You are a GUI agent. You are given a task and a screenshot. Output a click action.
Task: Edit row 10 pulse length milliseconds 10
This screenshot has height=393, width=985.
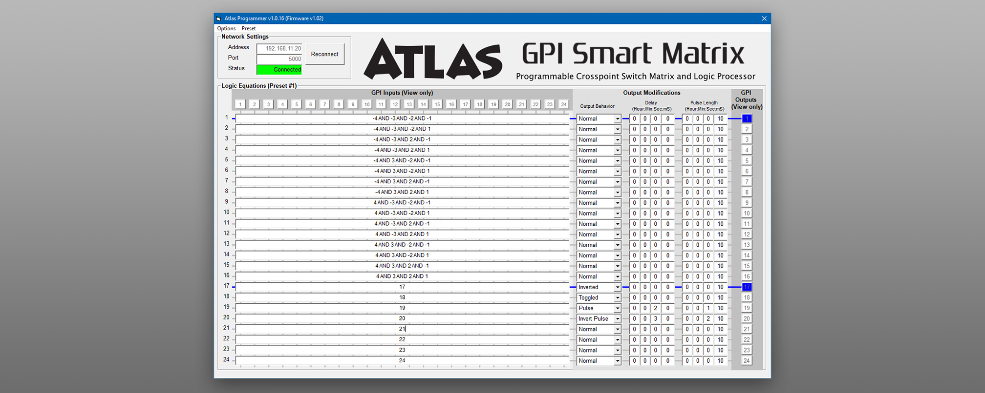pos(720,213)
